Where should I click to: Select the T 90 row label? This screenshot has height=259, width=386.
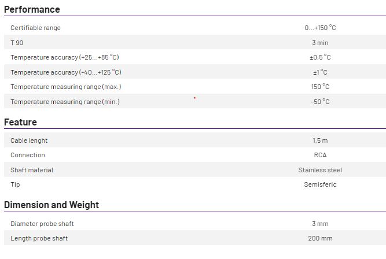17,43
